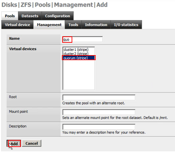Viewport: 175px width, 152px height.
Task: Click the Name input field
Action: (82, 39)
